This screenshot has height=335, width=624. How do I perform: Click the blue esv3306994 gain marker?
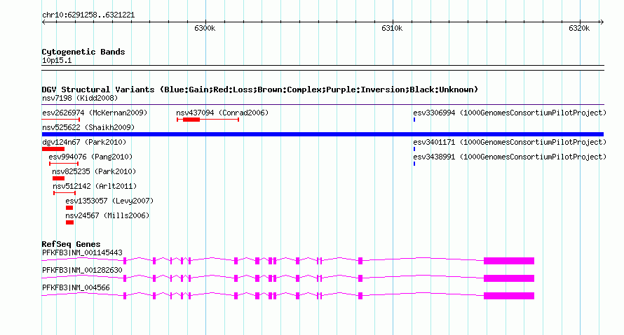414,120
